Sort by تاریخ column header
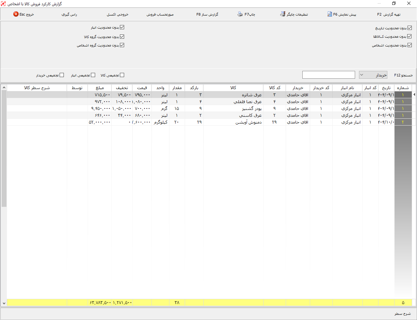The height and width of the screenshot is (320, 417). pos(386,88)
